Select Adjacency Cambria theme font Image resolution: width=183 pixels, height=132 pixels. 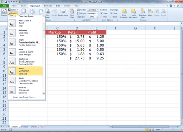(25, 33)
